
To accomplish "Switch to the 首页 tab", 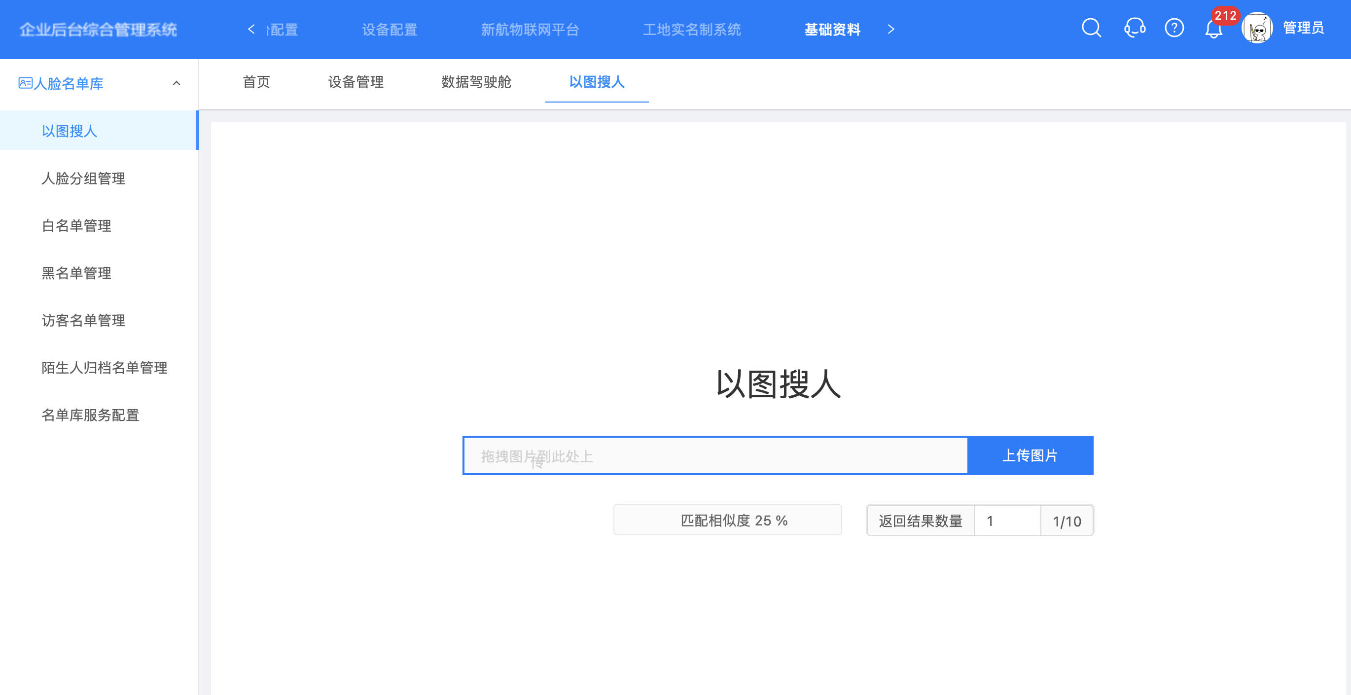I will tap(256, 82).
